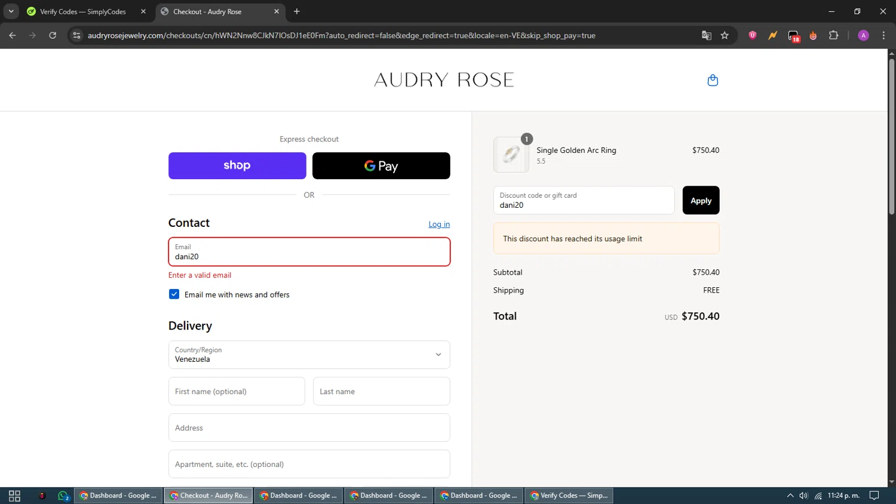The image size is (896, 504).
Task: Focus the Email contact field
Action: click(309, 252)
